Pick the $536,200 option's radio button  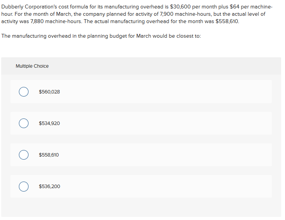coord(24,187)
